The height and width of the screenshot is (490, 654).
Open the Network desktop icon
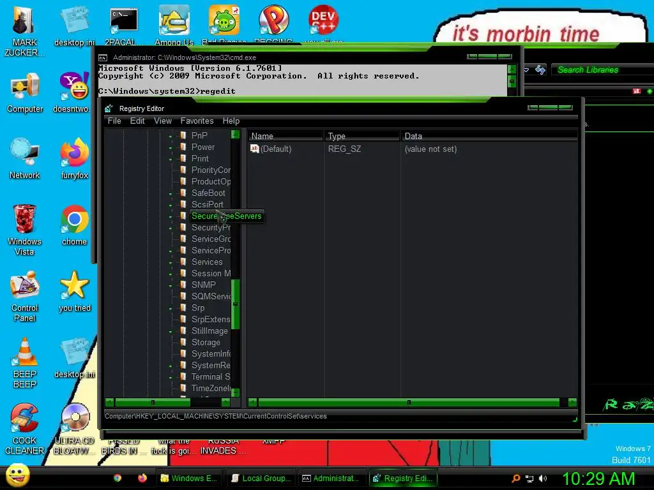tap(25, 158)
